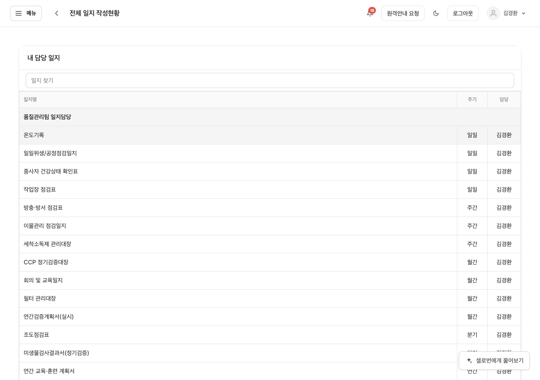
Task: Open notifications bell with 18 badge
Action: (x=370, y=13)
